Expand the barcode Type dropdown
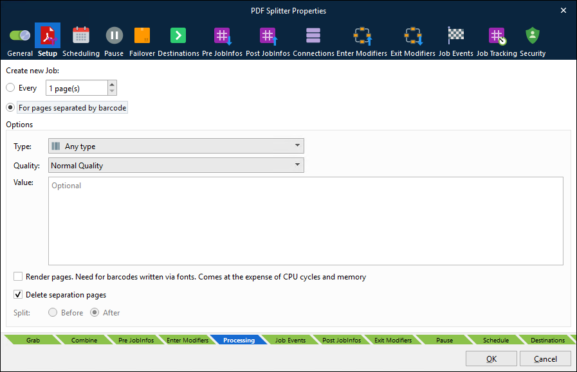 [x=176, y=146]
